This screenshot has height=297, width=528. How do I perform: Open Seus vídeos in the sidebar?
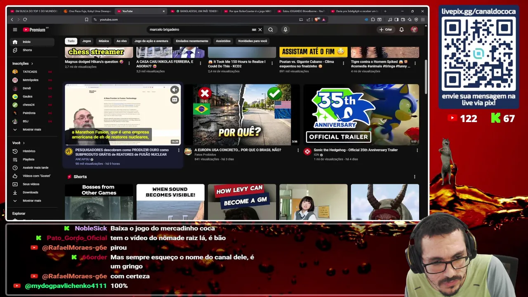[x=32, y=184]
